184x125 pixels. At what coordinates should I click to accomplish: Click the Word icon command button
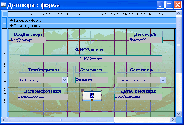[x=92, y=96]
